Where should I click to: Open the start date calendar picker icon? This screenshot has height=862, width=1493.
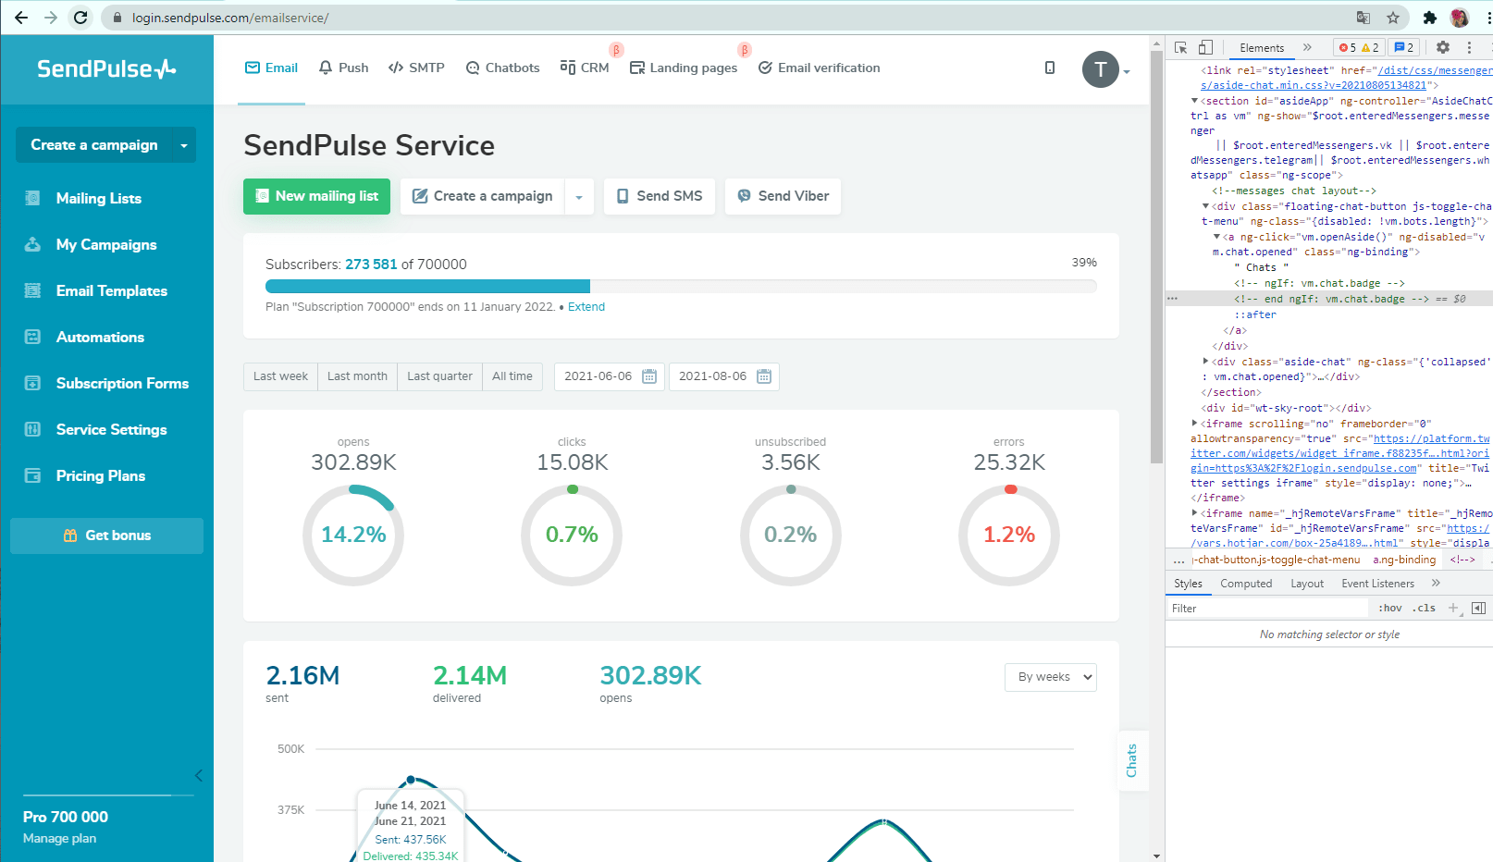click(649, 376)
